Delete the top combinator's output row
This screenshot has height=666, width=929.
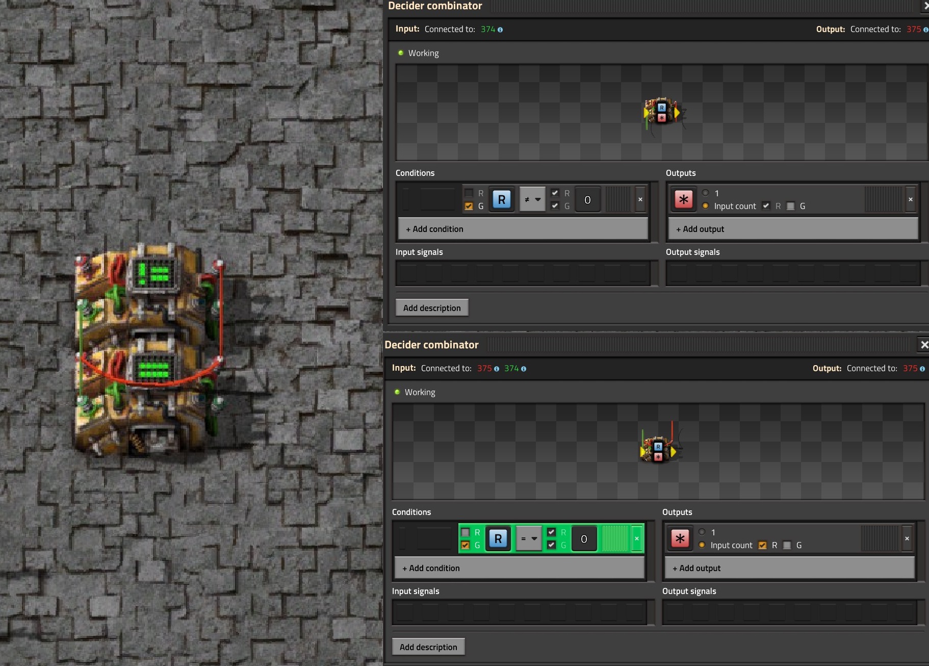click(911, 199)
